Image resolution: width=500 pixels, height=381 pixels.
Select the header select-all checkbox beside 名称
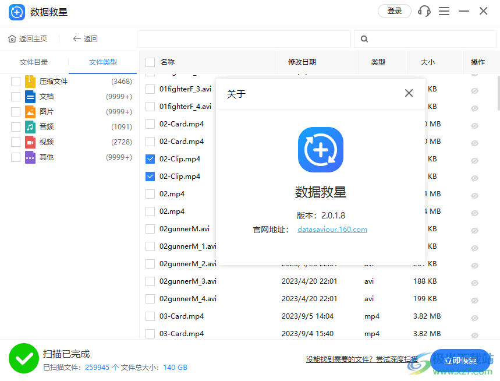(150, 62)
